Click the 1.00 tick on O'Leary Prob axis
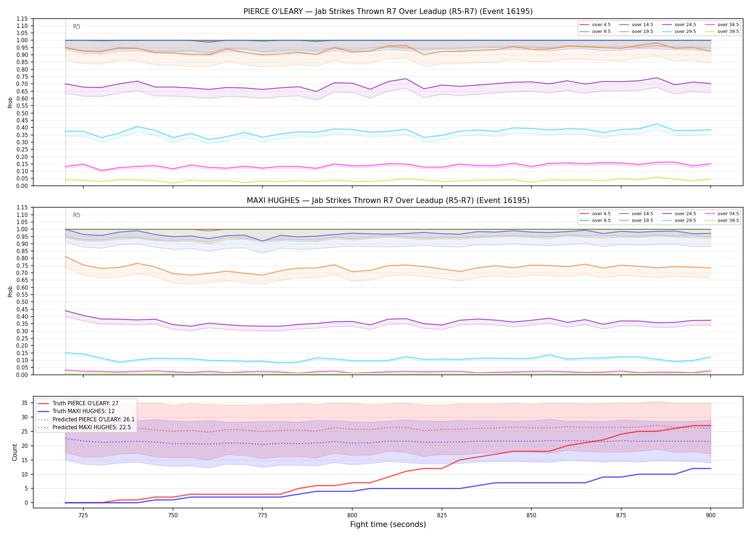Image resolution: width=751 pixels, height=537 pixels. (22, 40)
